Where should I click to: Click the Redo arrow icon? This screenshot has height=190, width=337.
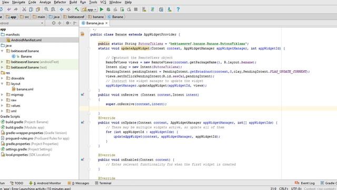tap(16, 9)
